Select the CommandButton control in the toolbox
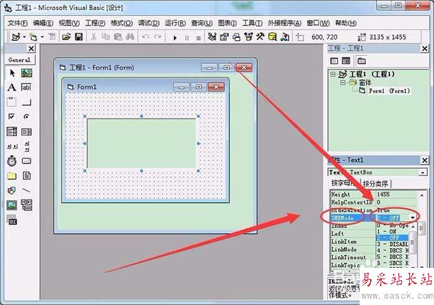Image resolution: width=434 pixels, height=305 pixels. [x=27, y=103]
